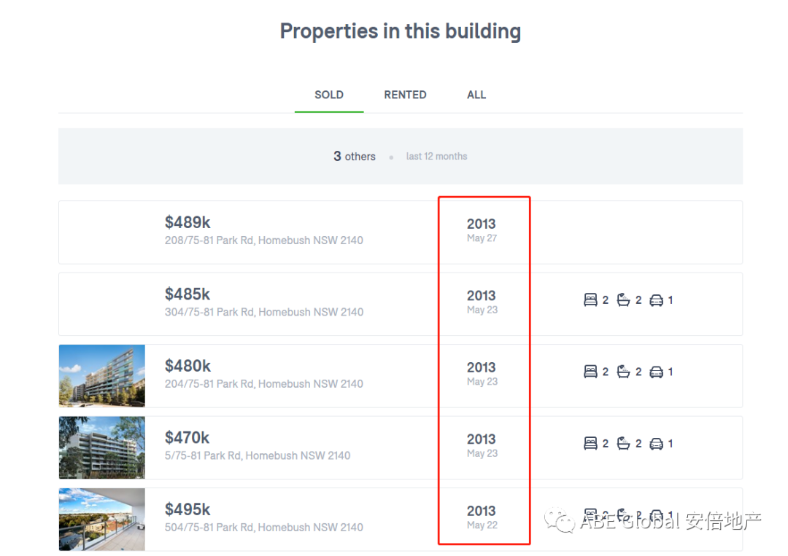788x556 pixels.
Task: Click bath icon on $485k listing
Action: click(x=623, y=300)
